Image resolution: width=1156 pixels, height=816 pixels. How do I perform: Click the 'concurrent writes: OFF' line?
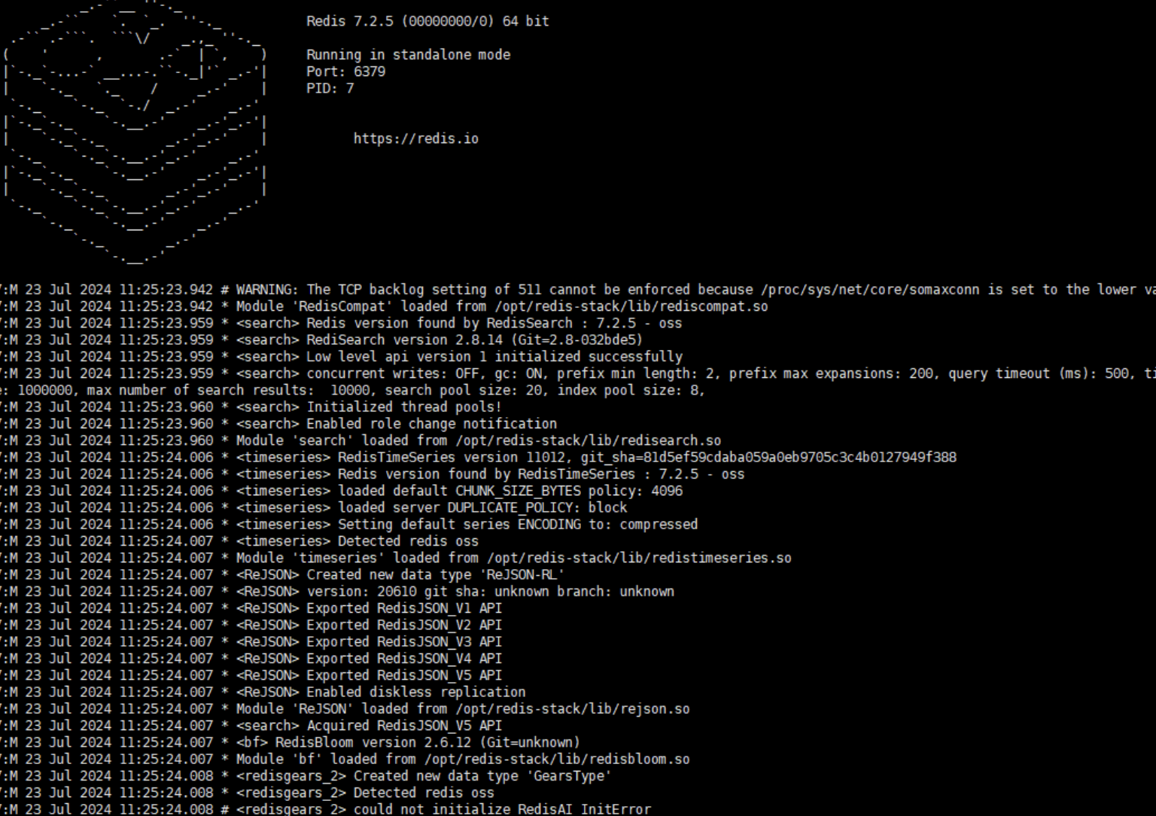coord(578,373)
